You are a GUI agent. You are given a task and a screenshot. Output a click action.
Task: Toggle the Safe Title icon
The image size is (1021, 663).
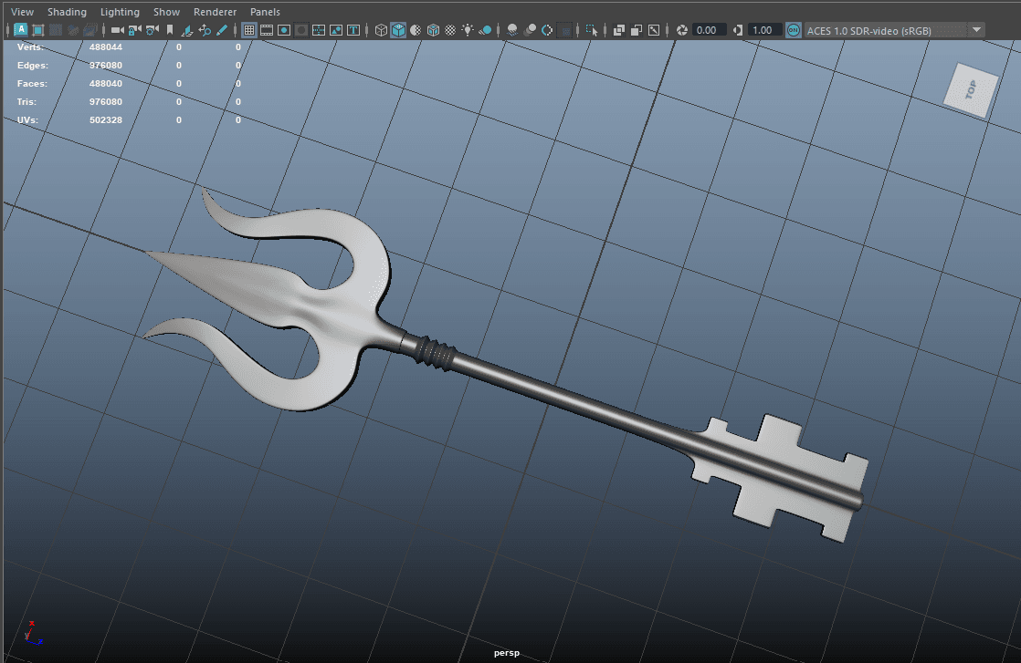pyautogui.click(x=353, y=30)
